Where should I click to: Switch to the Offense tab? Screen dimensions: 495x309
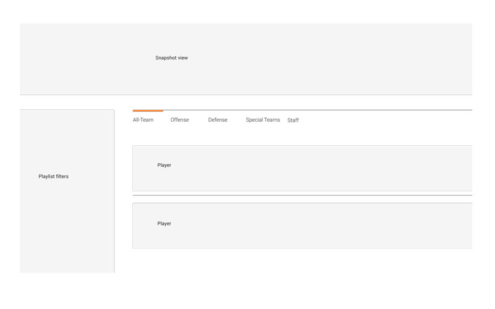(x=179, y=120)
